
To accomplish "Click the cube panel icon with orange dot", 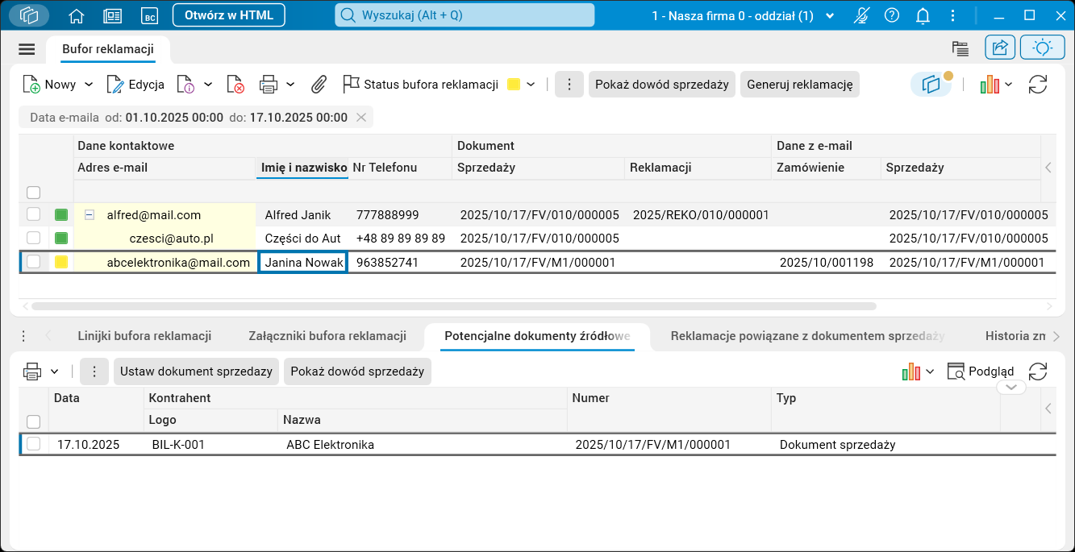I will [x=931, y=85].
